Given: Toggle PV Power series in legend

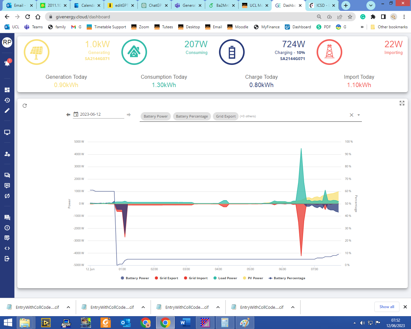Looking at the screenshot, I should 253,278.
